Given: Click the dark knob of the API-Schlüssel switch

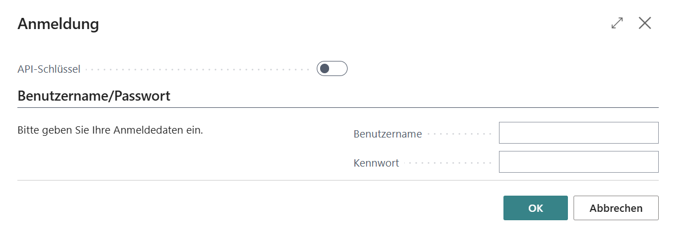Looking at the screenshot, I should click(x=325, y=69).
